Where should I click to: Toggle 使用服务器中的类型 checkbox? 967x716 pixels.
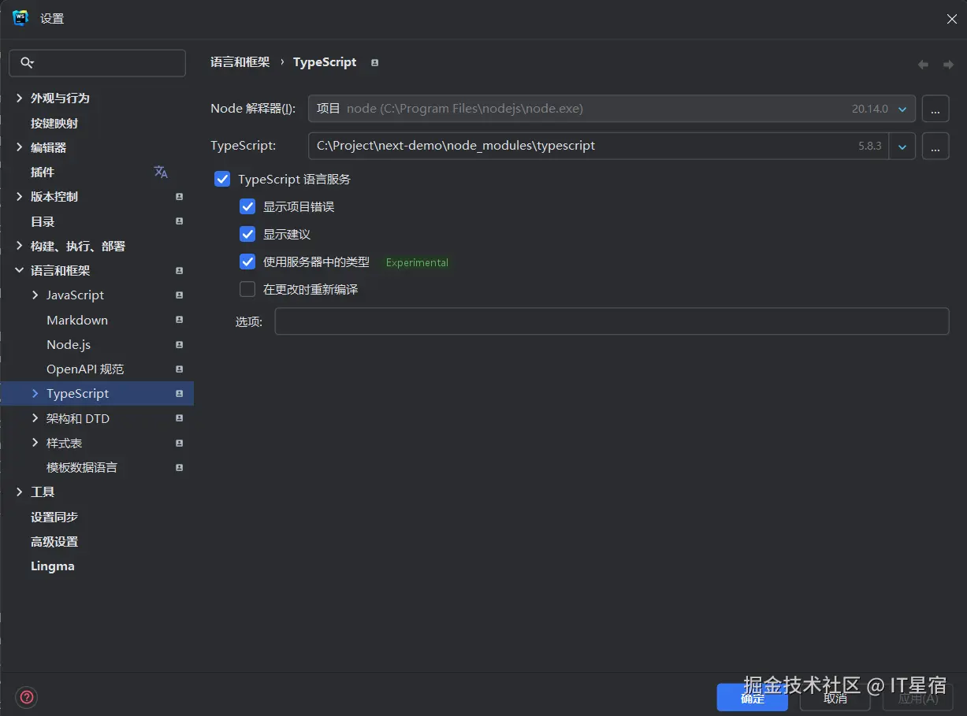(x=247, y=262)
